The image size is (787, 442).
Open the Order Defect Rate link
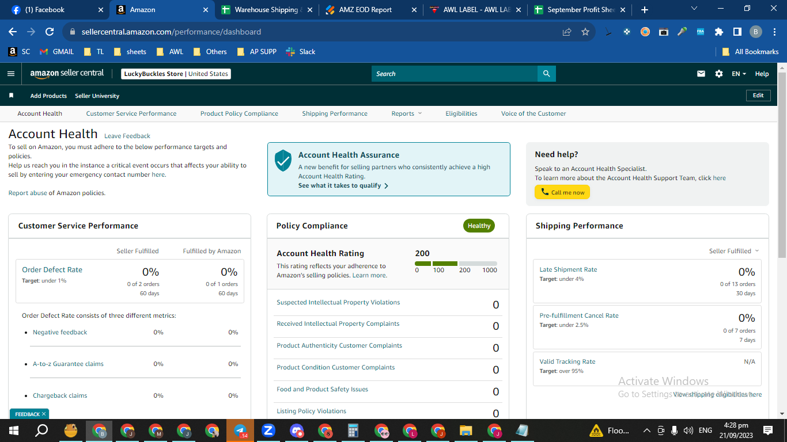[52, 269]
